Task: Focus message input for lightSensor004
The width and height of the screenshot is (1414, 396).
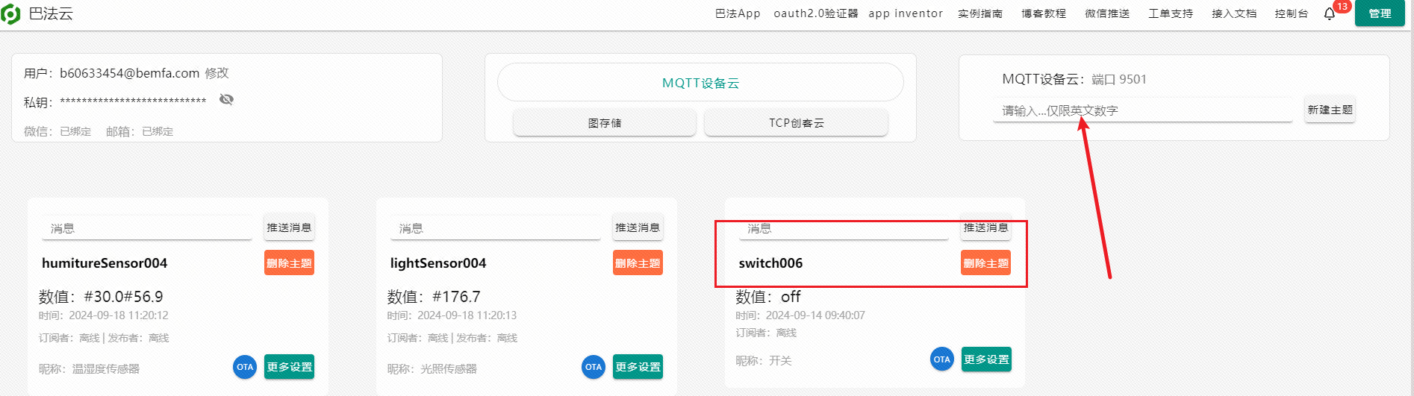Action: (496, 228)
